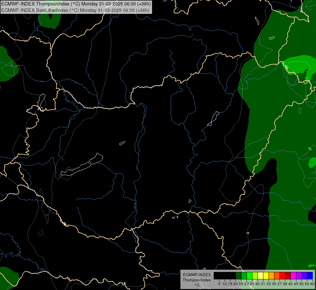Click the legend tick label 33
This screenshot has height=290, width=316.
(x=269, y=284)
